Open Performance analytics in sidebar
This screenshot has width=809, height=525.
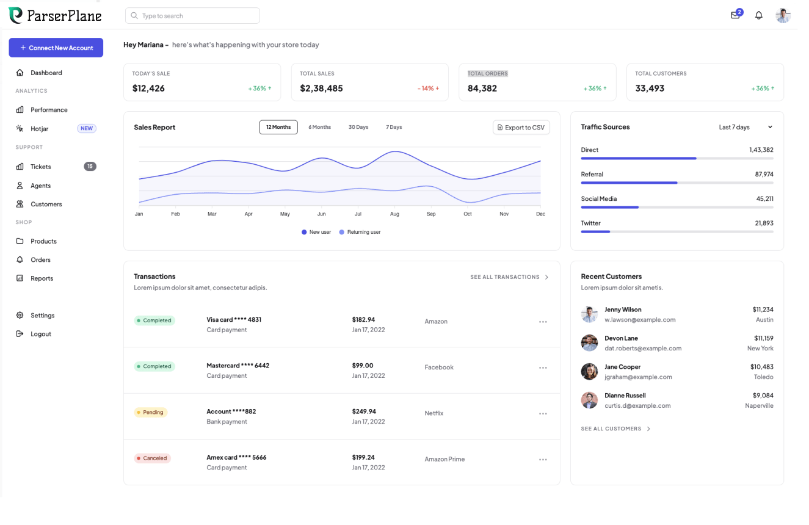(49, 110)
